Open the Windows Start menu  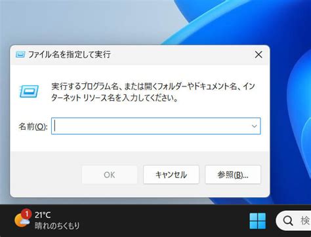tap(258, 221)
